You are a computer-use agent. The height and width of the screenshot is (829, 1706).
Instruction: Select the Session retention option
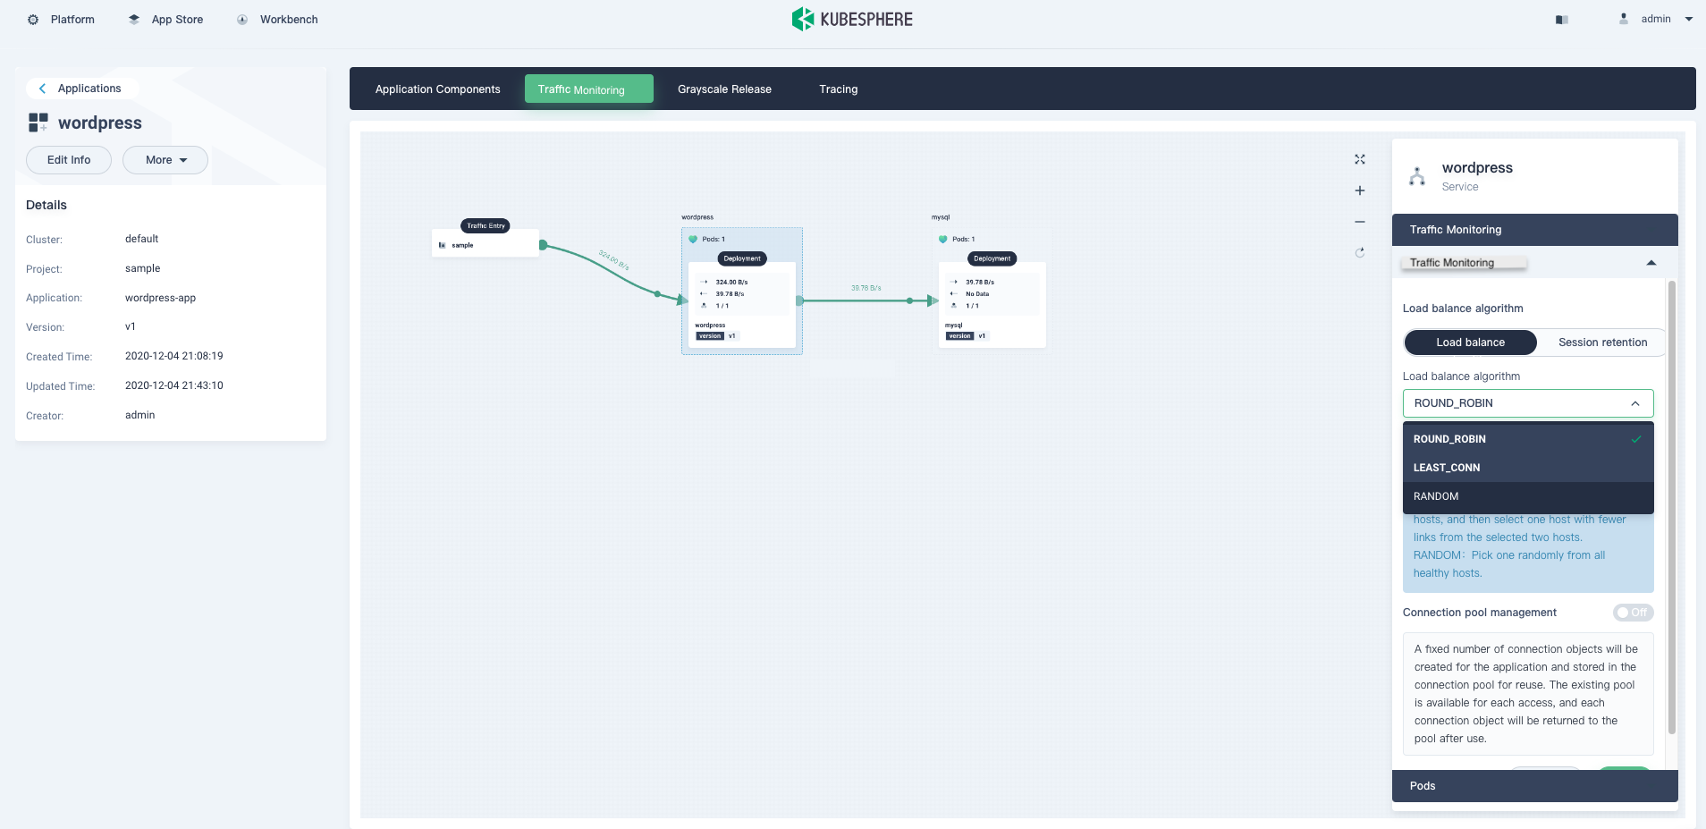[x=1601, y=343]
